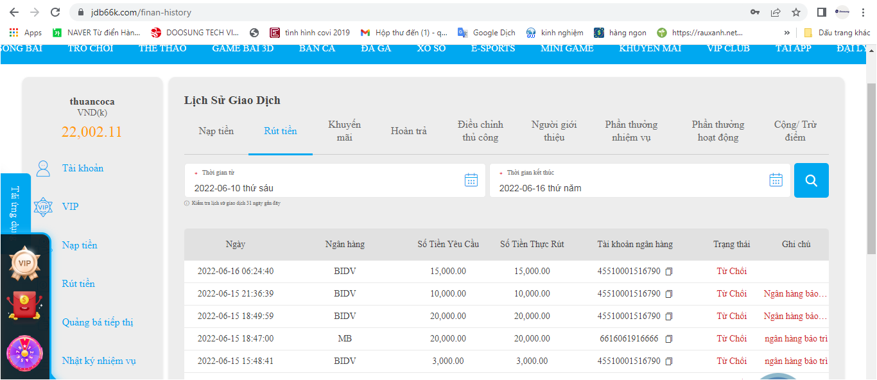877x380 pixels.
Task: Reload the current page
Action: pos(55,12)
